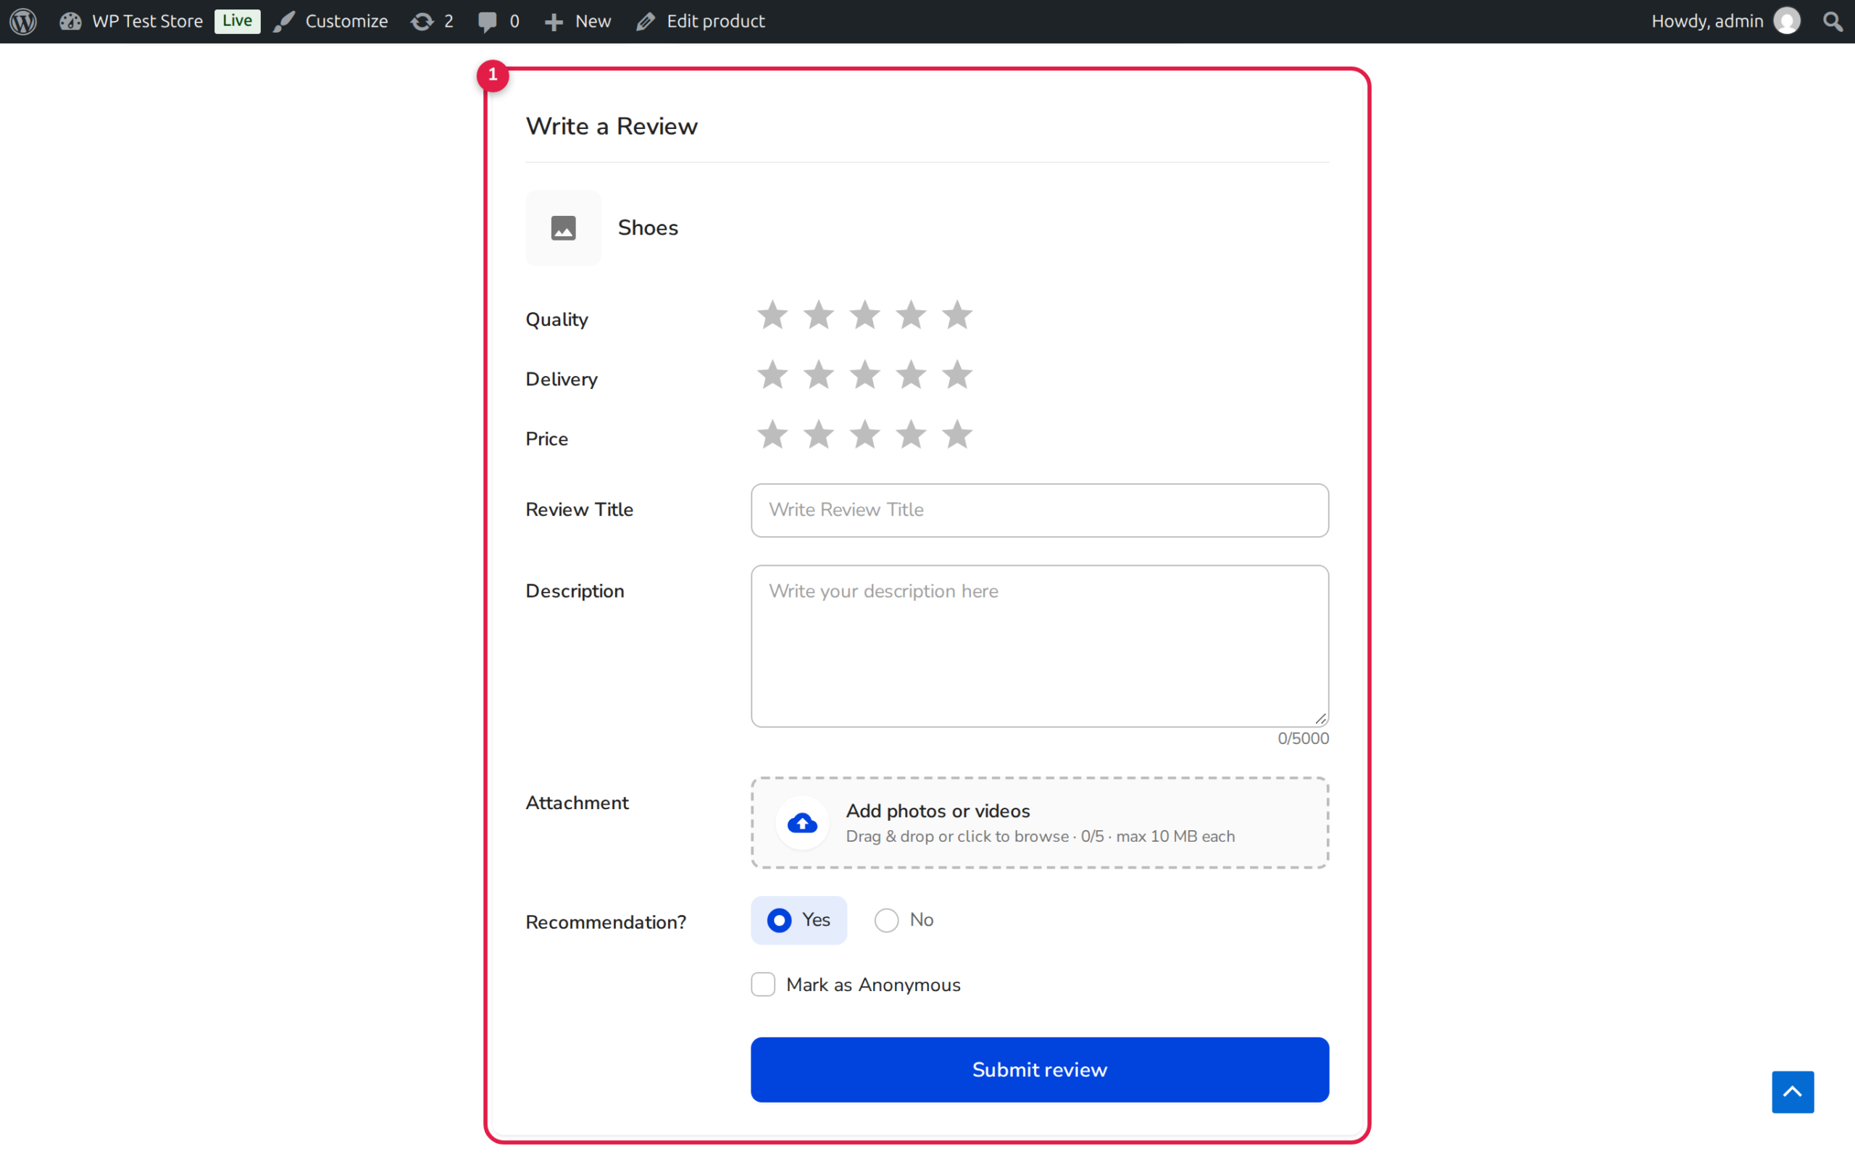Rate Price two stars
The height and width of the screenshot is (1154, 1855).
[818, 435]
